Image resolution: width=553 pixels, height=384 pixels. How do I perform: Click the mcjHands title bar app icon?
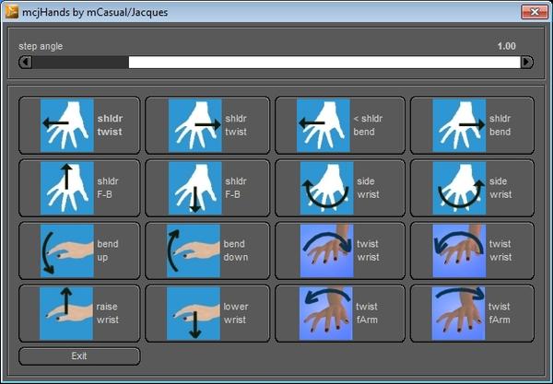click(12, 12)
